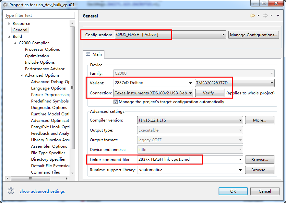Viewport: 286px width, 203px height.
Task: Collapse the Build tree node
Action: coord(9,37)
